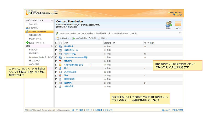Image resolution: width=209 pixels, height=121 pixels.
Task: Open サッカー チーム workspace
Action: pos(35,39)
